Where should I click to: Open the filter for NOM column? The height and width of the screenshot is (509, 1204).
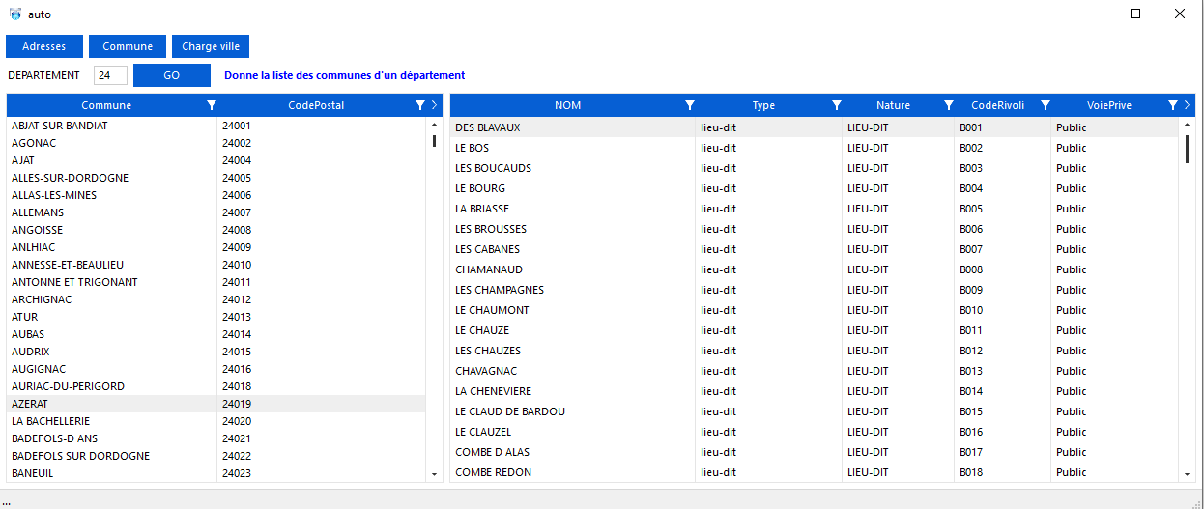tap(690, 105)
